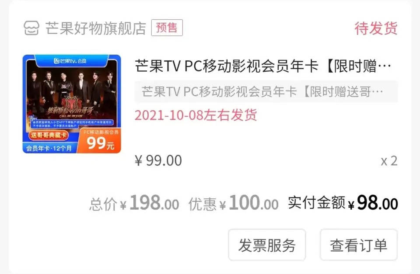Click the ¥99.00 unit price

158,160
